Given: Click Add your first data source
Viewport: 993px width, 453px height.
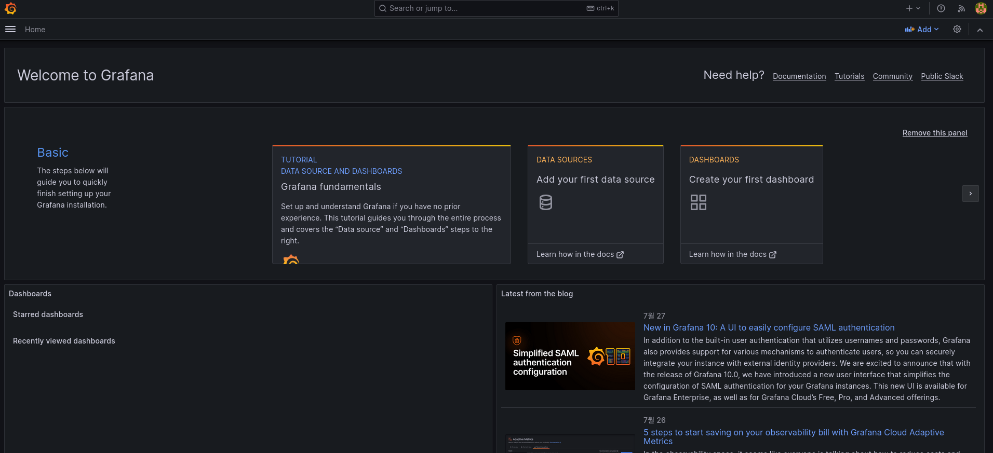Looking at the screenshot, I should 595,180.
